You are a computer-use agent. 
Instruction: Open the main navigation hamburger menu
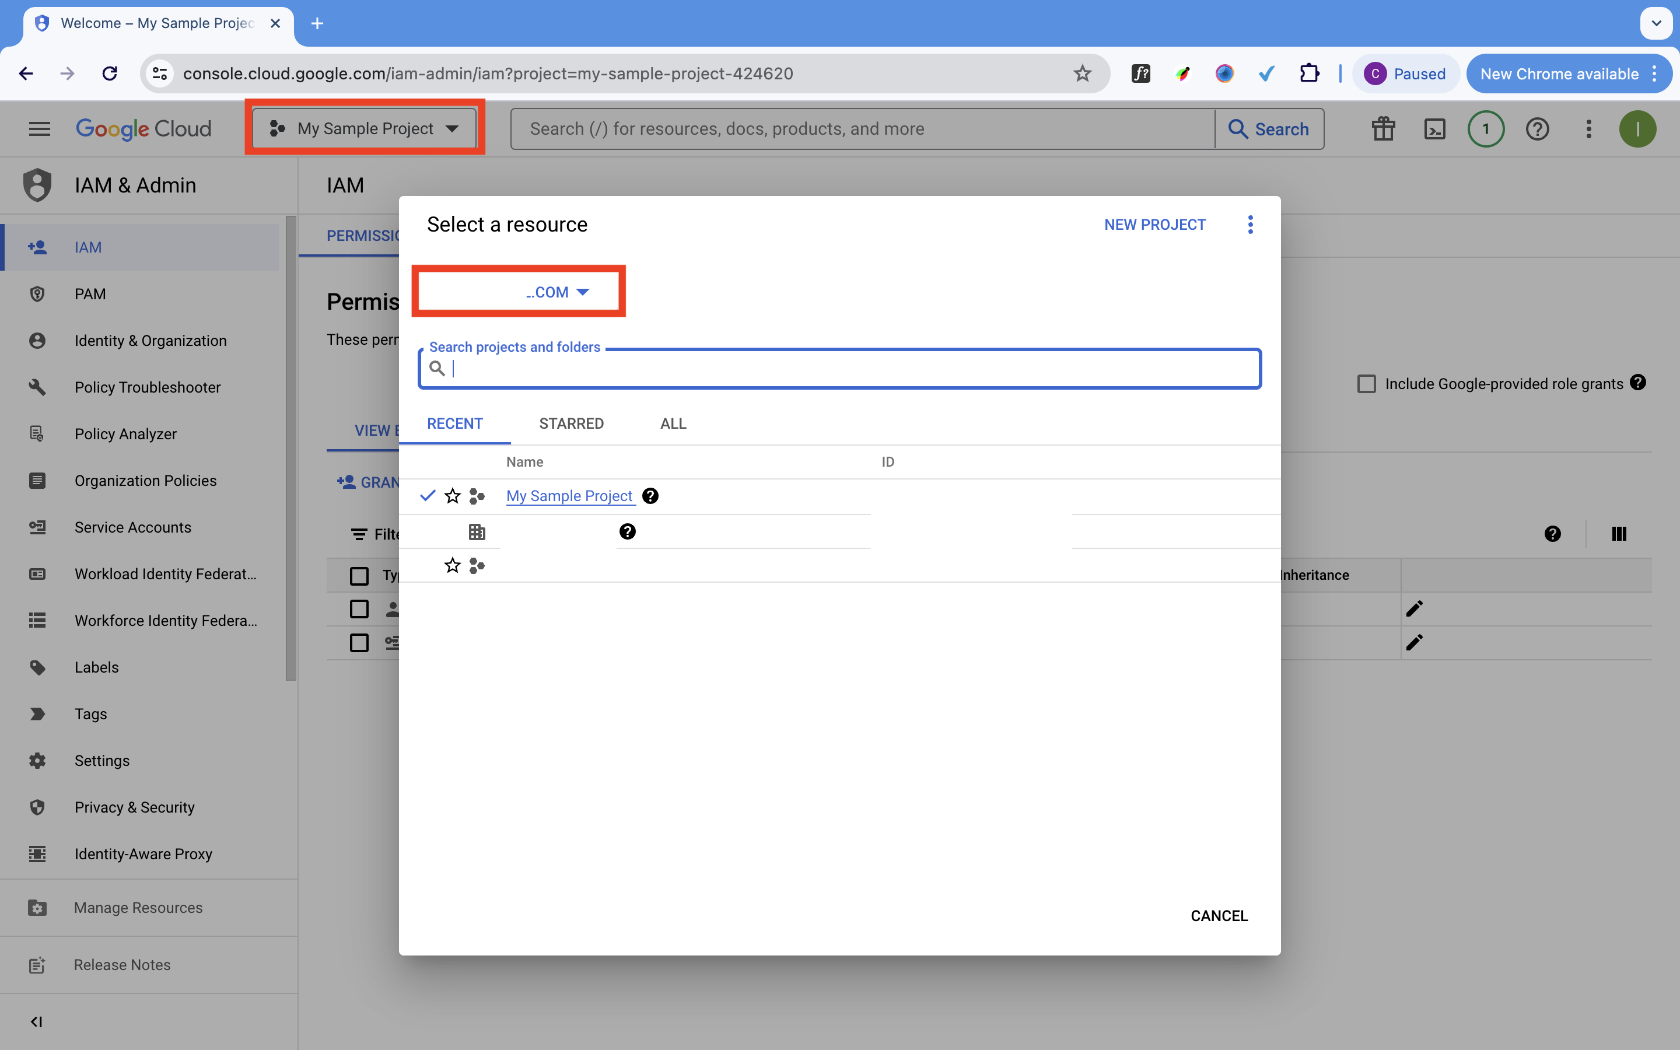[x=40, y=128]
